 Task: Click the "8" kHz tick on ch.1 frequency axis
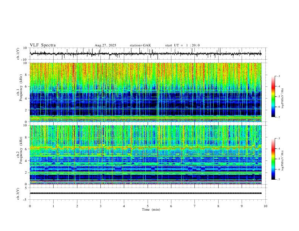coord(26,75)
